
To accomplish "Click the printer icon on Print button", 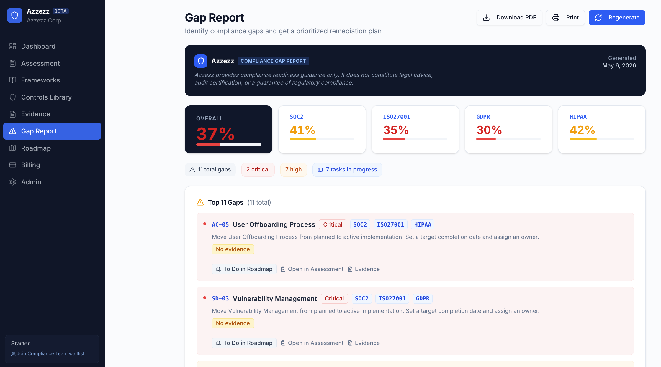I will 556,18.
